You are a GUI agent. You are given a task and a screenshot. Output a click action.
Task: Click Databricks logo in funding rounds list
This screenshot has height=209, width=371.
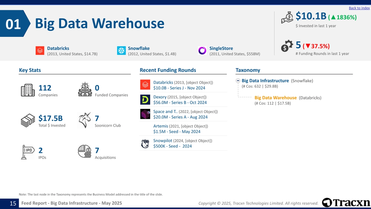pos(145,85)
